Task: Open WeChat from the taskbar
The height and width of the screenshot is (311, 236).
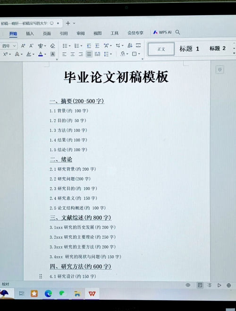Action: pos(62,294)
